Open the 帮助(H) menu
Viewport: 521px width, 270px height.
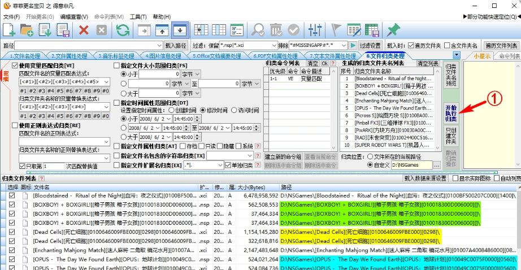coord(162,17)
